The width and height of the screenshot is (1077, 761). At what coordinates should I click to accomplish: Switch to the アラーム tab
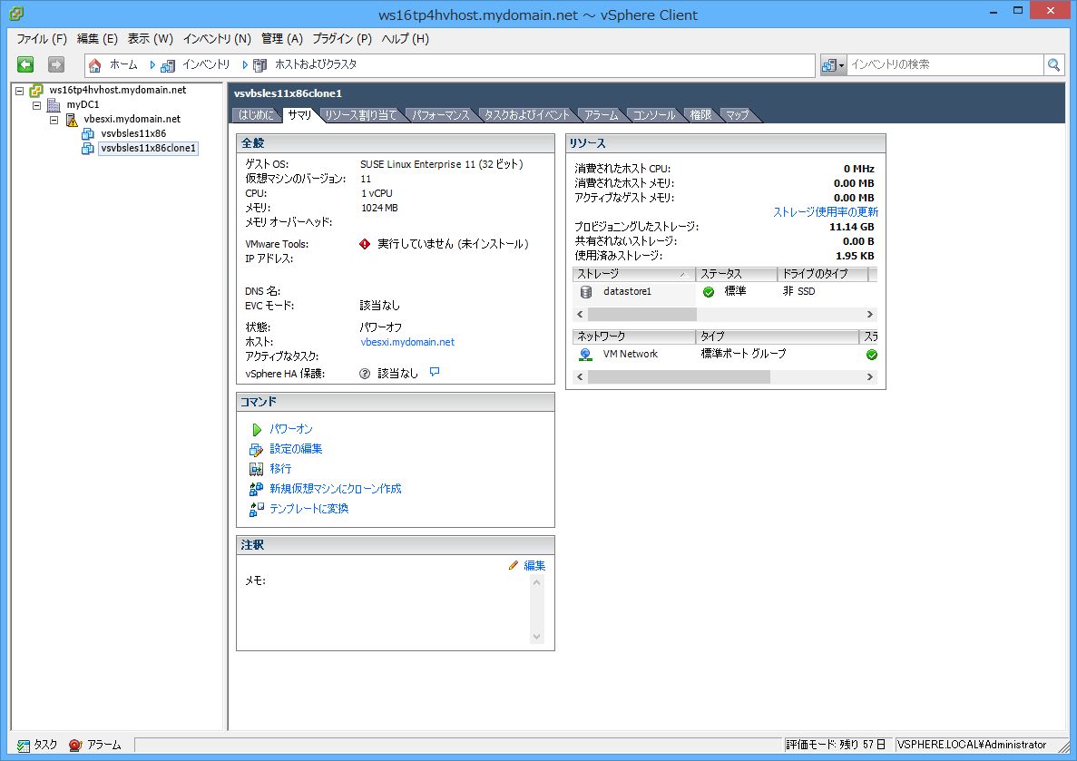pos(601,114)
